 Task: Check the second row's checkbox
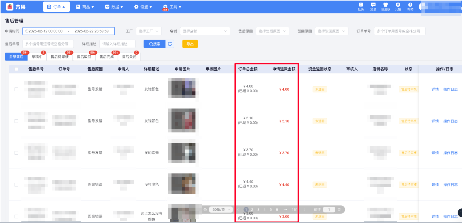pyautogui.click(x=16, y=121)
